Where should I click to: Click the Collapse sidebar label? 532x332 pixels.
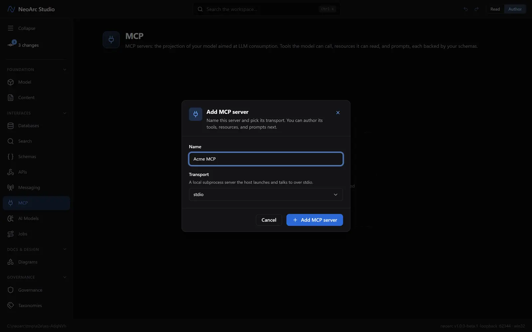27,28
